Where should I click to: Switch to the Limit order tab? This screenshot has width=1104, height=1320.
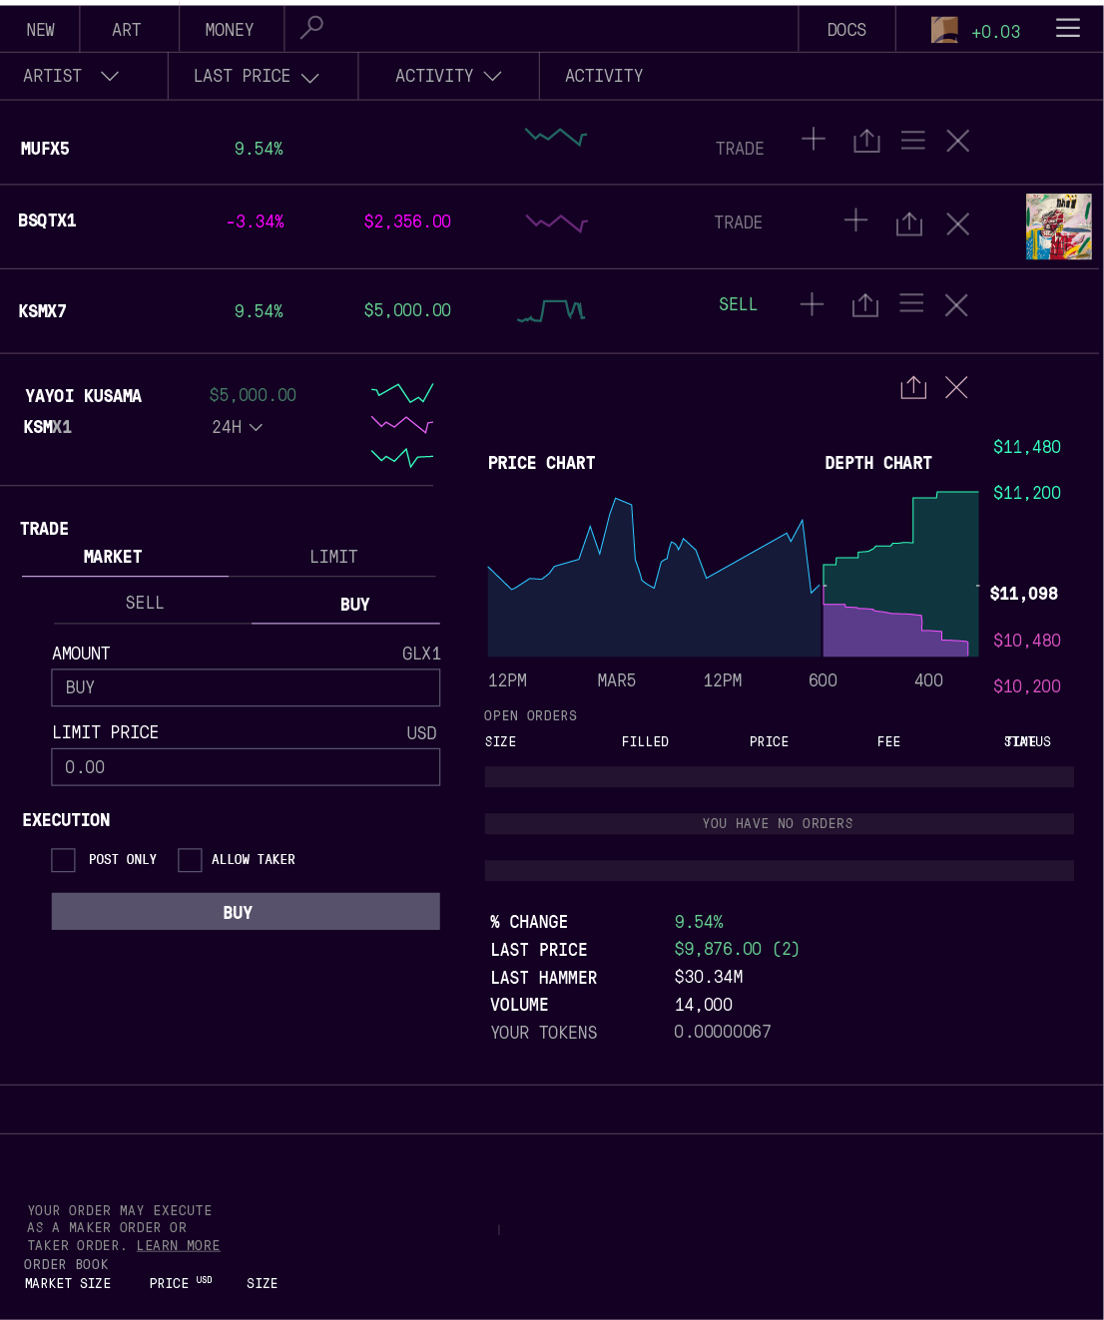tap(333, 557)
